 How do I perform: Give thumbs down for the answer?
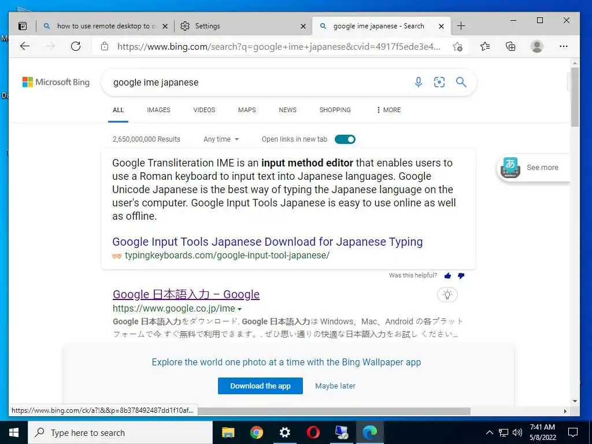pos(461,276)
